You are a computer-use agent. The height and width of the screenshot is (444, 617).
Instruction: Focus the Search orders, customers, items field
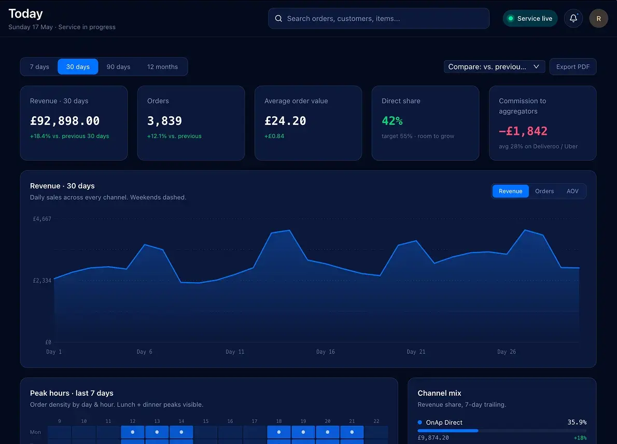click(378, 19)
